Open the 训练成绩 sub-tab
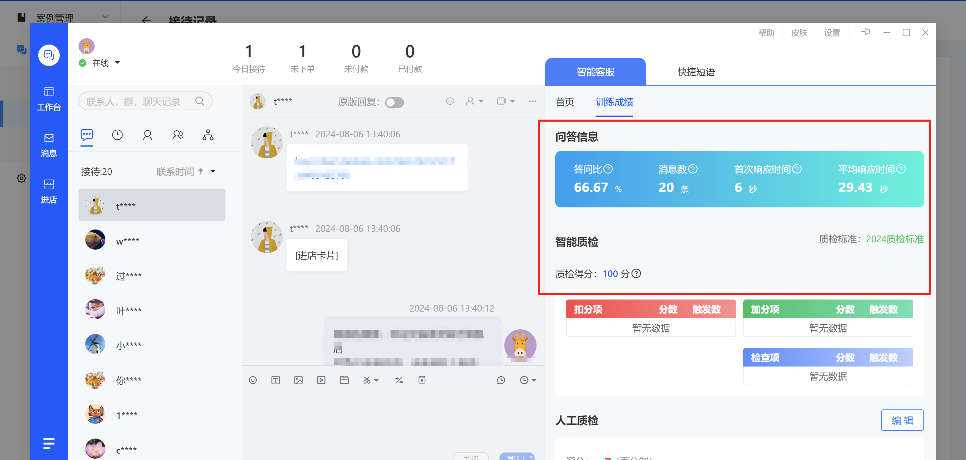Screen dimensions: 966x460 614,102
